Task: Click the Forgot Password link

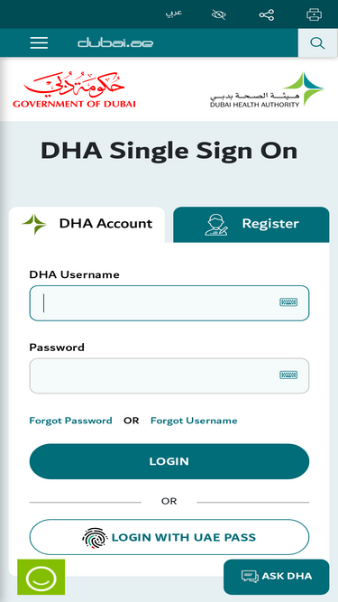Action: [71, 421]
